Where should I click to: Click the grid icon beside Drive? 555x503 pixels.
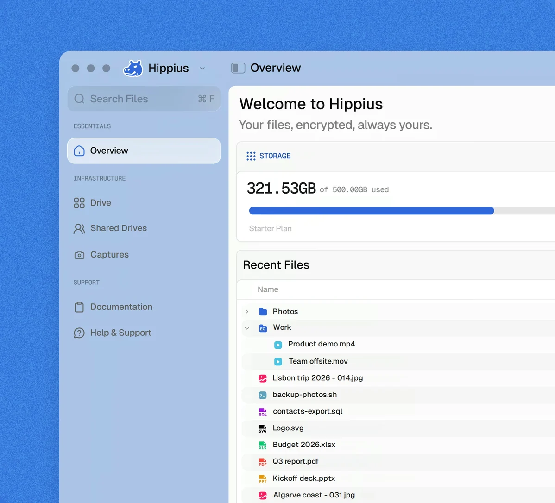pos(79,203)
